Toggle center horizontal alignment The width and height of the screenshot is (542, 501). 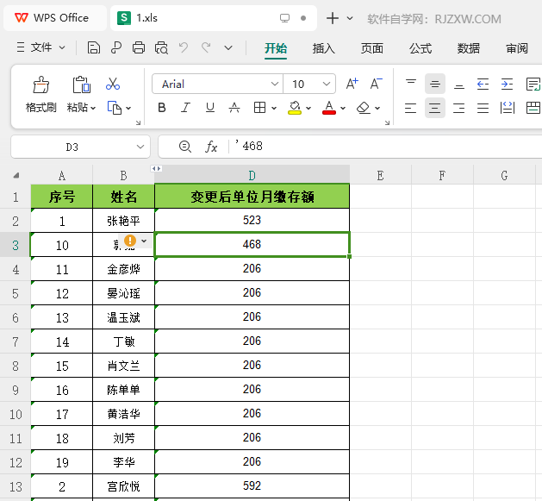[435, 108]
